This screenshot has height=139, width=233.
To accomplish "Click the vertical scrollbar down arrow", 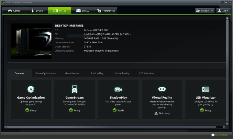I will tap(227, 124).
